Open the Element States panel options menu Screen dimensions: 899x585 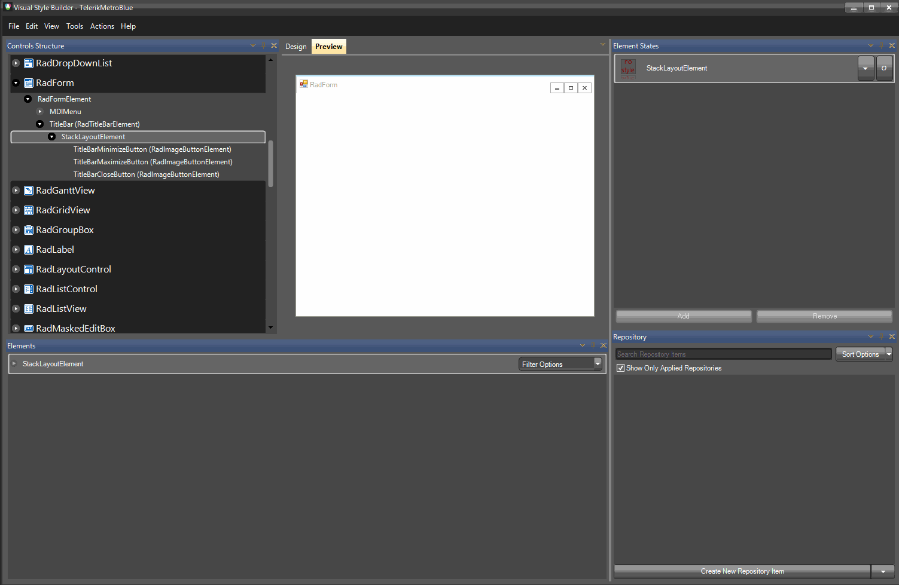point(871,45)
